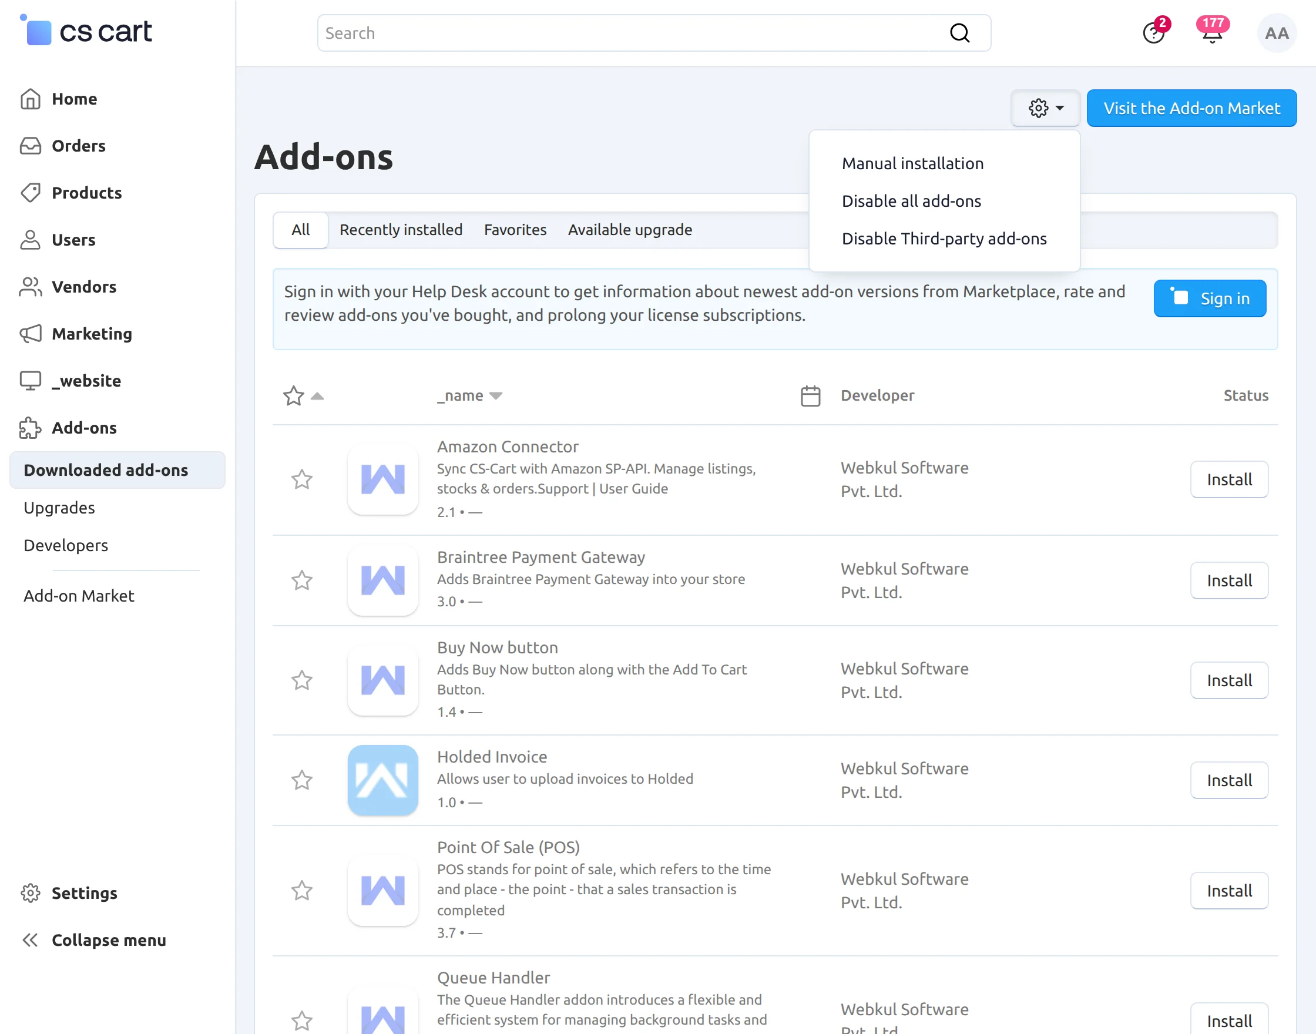The image size is (1316, 1034).
Task: Click the CS-Cart logo
Action: click(86, 31)
